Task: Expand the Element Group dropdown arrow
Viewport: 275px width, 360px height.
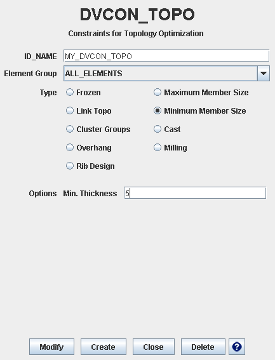Action: (264, 74)
